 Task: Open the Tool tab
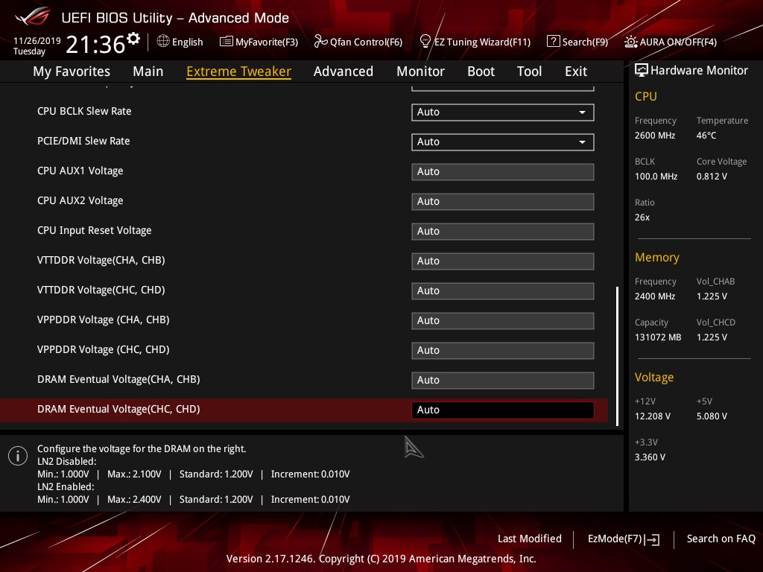point(530,71)
